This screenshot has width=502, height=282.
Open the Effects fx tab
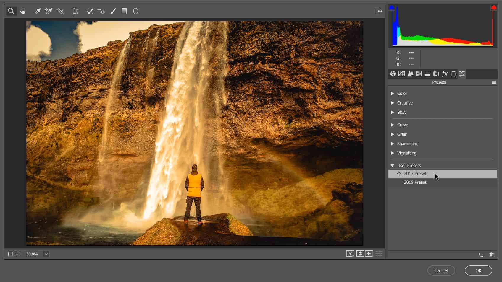click(445, 74)
